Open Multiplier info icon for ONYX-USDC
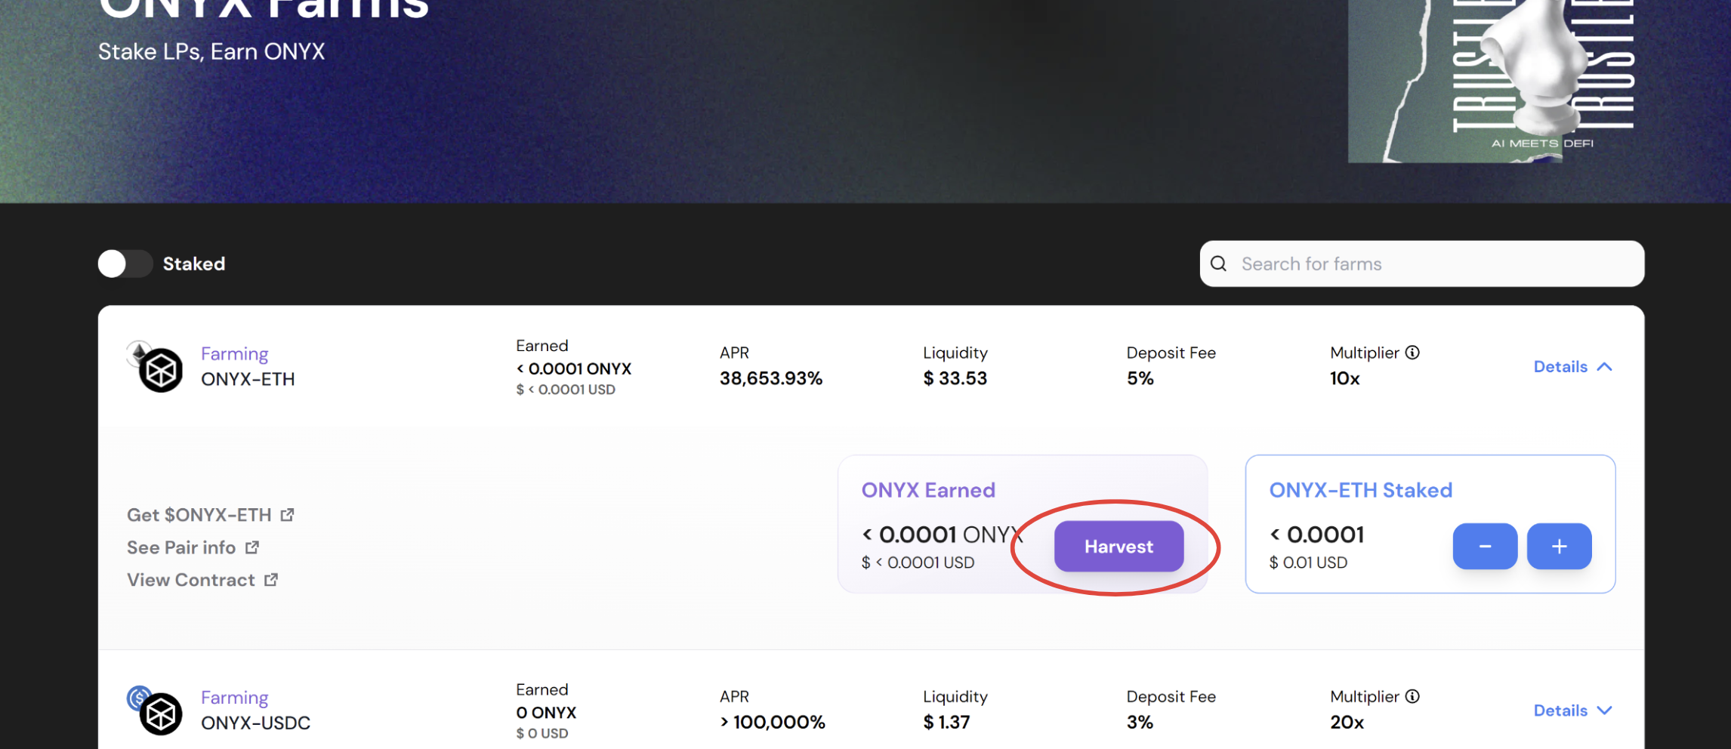Viewport: 1731px width, 749px height. 1412,696
